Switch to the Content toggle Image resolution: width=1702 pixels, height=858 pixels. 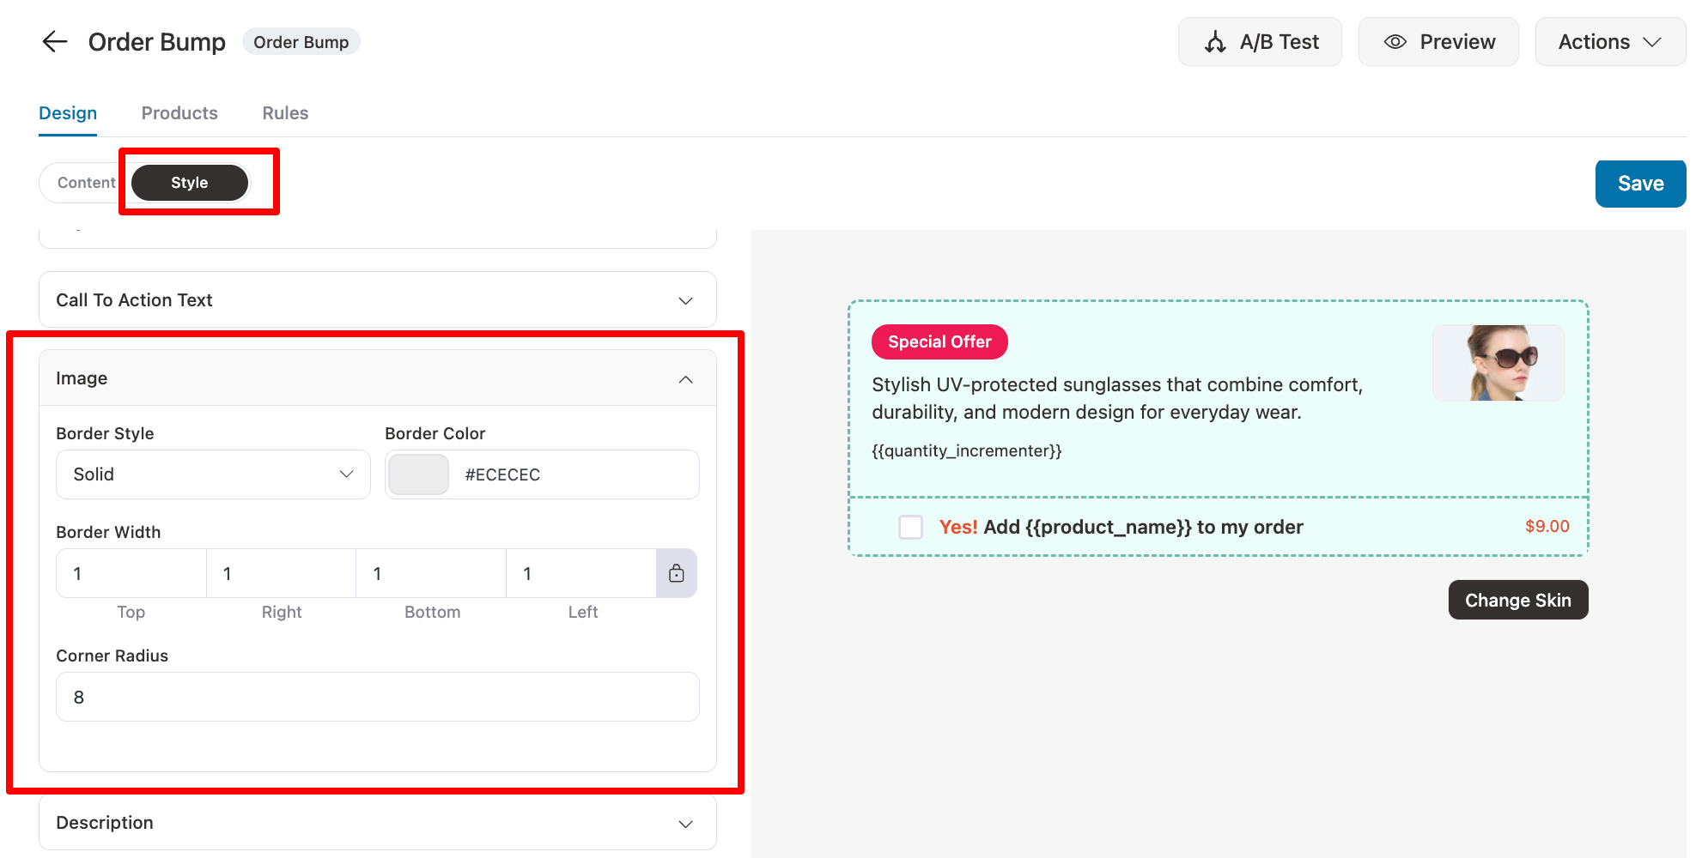tap(86, 183)
